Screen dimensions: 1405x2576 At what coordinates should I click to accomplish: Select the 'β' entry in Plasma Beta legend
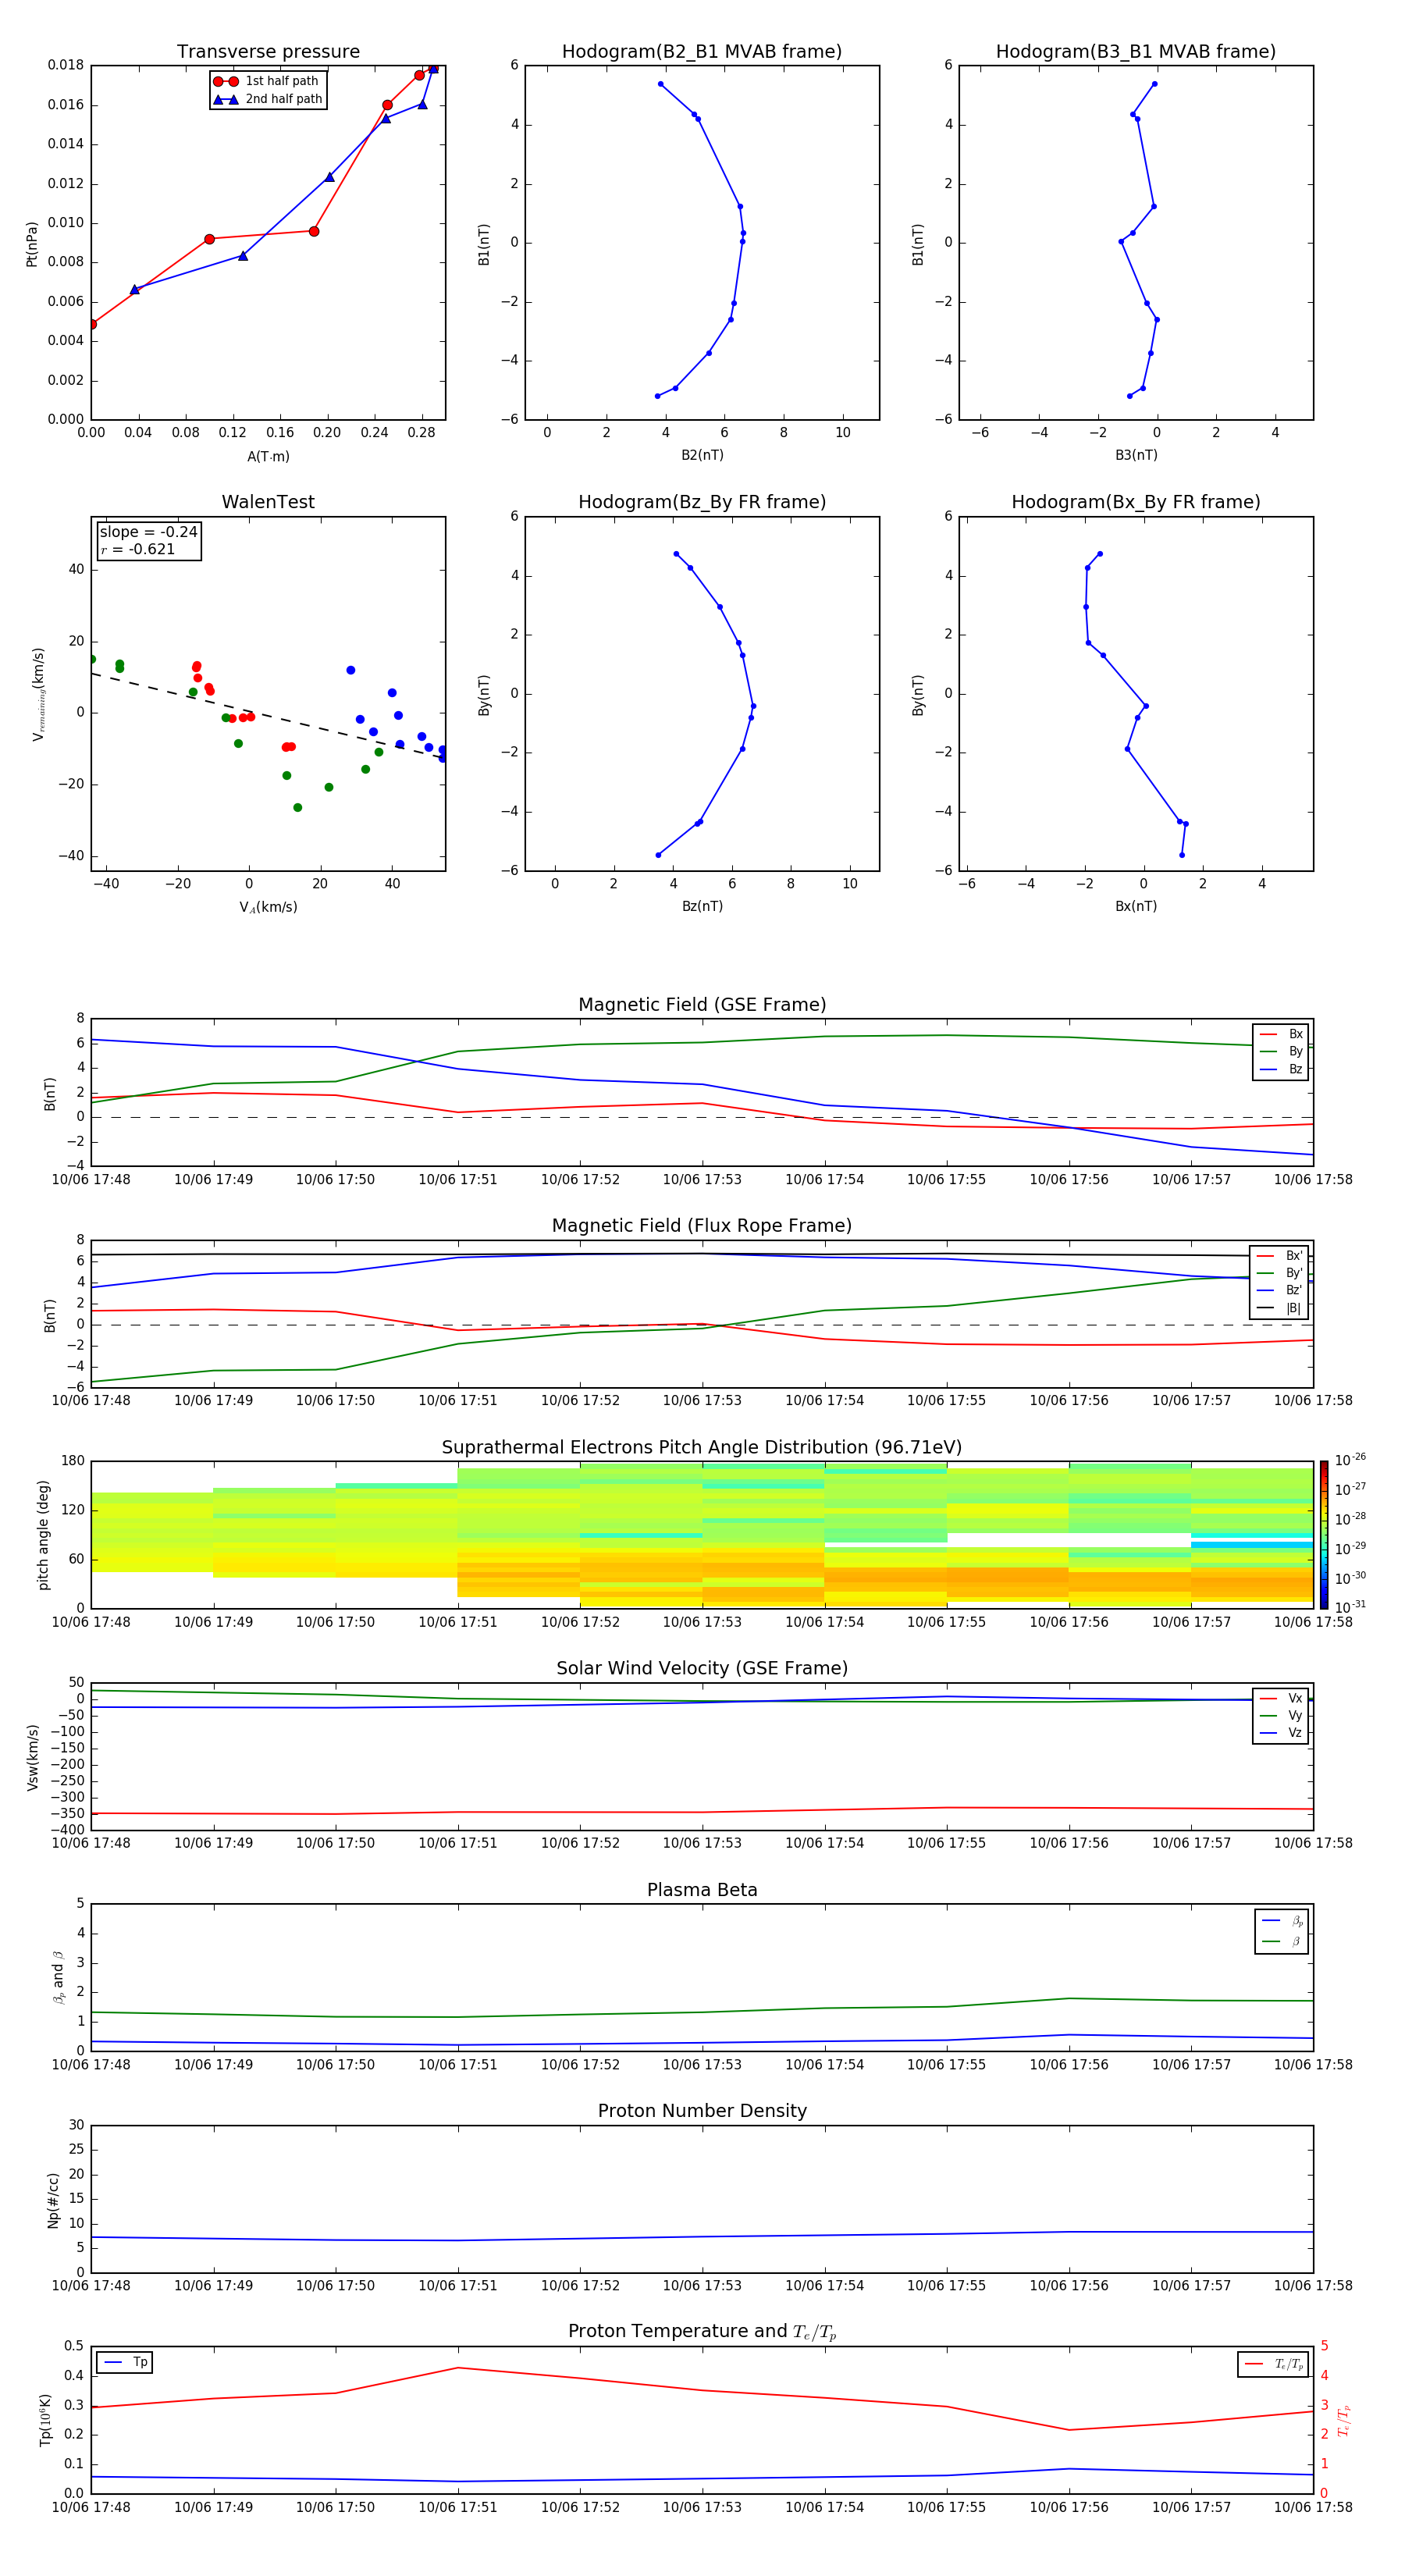[x=1282, y=1941]
